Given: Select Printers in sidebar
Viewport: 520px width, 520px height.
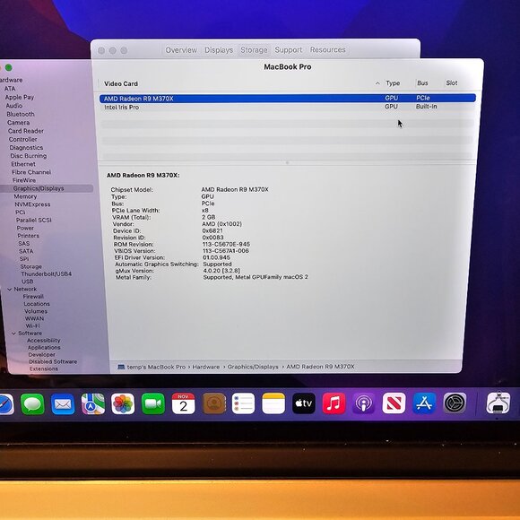Looking at the screenshot, I should point(28,236).
